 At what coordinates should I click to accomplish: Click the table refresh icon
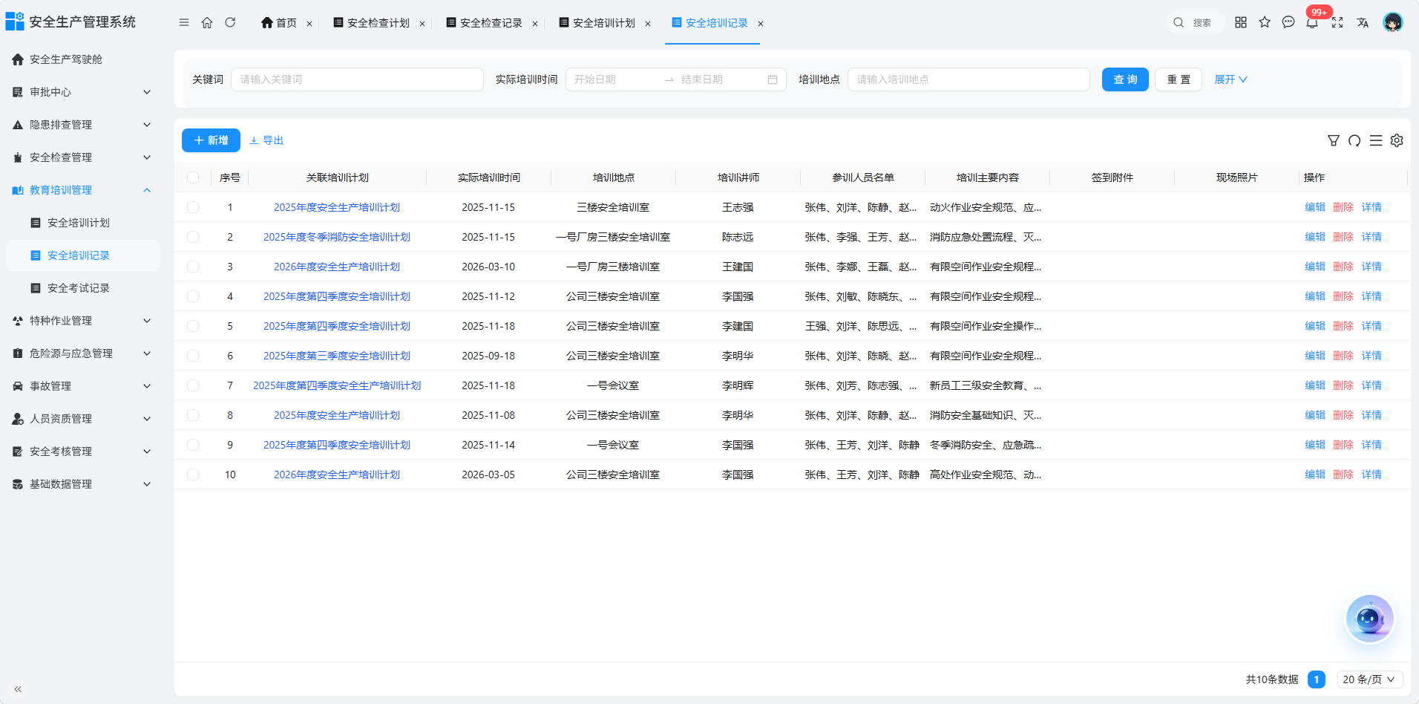point(1354,140)
